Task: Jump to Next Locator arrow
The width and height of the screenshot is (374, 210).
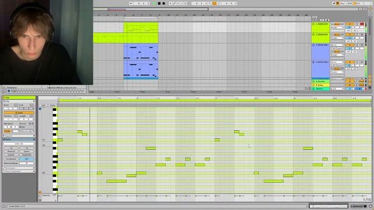Action: point(317,20)
